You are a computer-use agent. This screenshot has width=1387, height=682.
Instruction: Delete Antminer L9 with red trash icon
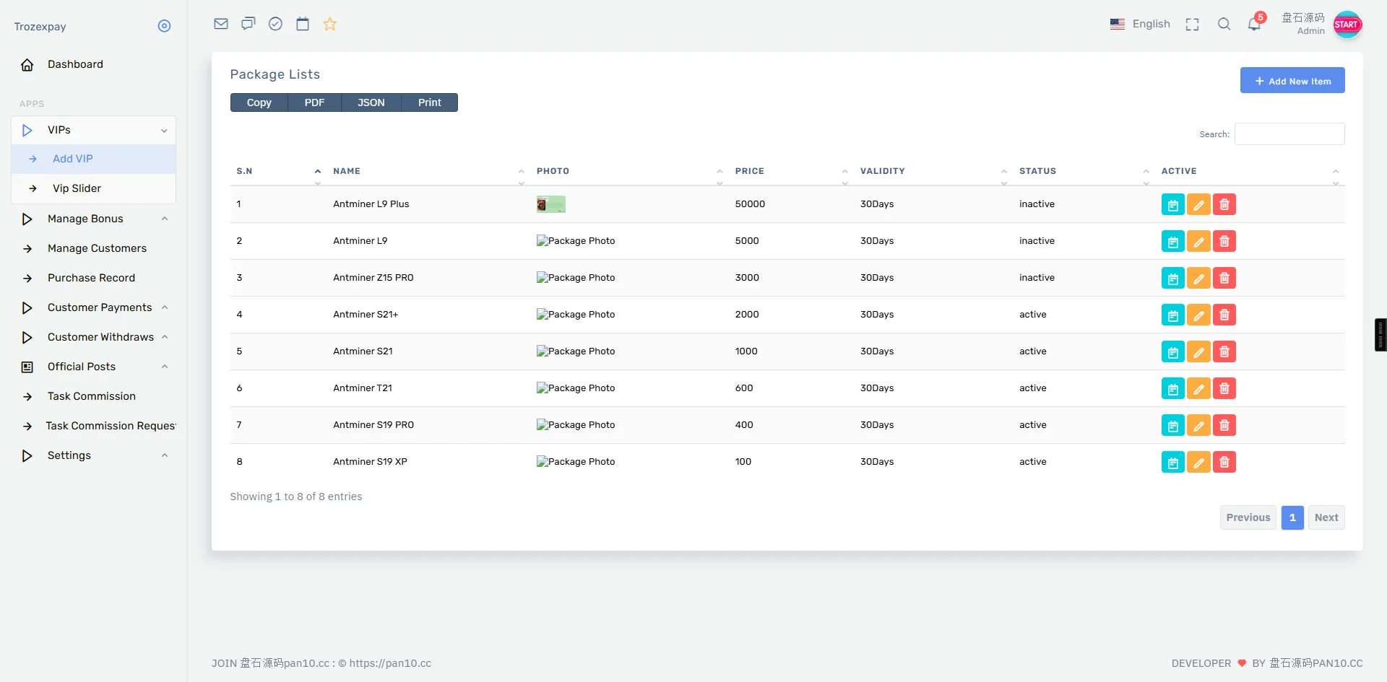pos(1224,242)
